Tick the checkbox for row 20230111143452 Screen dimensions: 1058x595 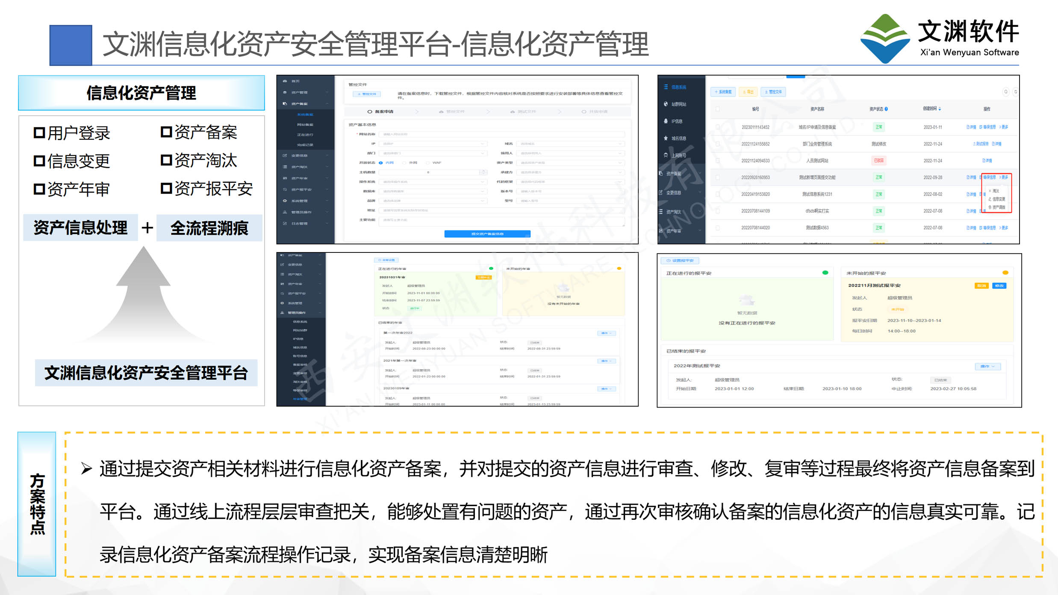click(718, 127)
